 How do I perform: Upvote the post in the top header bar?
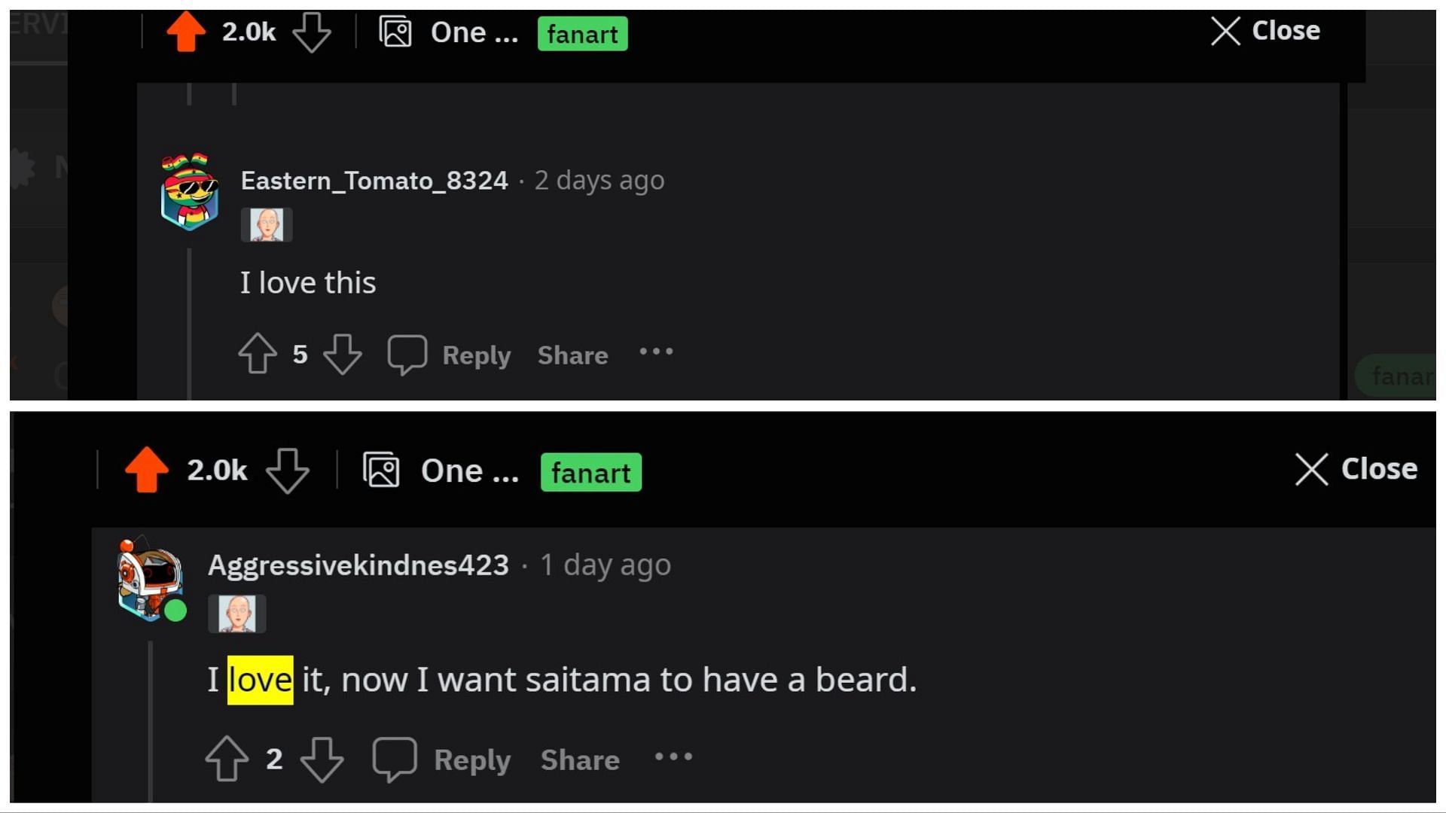(x=185, y=32)
